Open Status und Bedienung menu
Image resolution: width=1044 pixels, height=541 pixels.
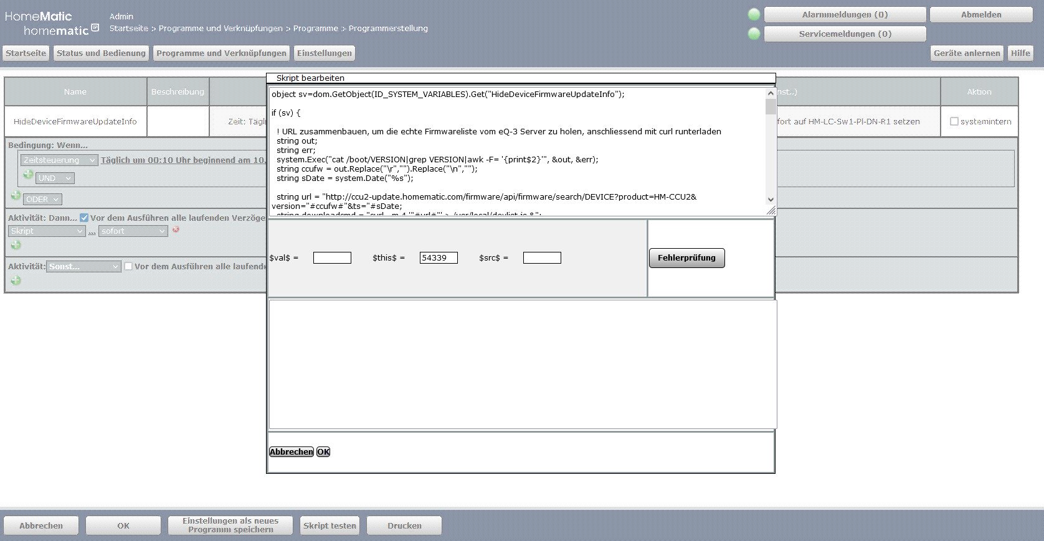[x=101, y=53]
